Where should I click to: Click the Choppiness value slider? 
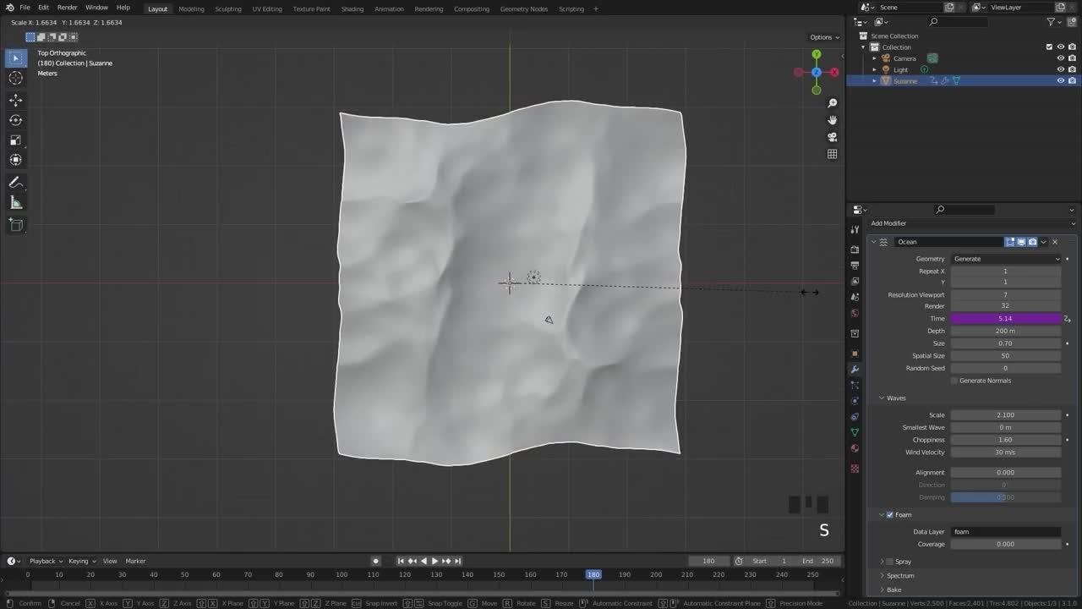tap(1005, 440)
